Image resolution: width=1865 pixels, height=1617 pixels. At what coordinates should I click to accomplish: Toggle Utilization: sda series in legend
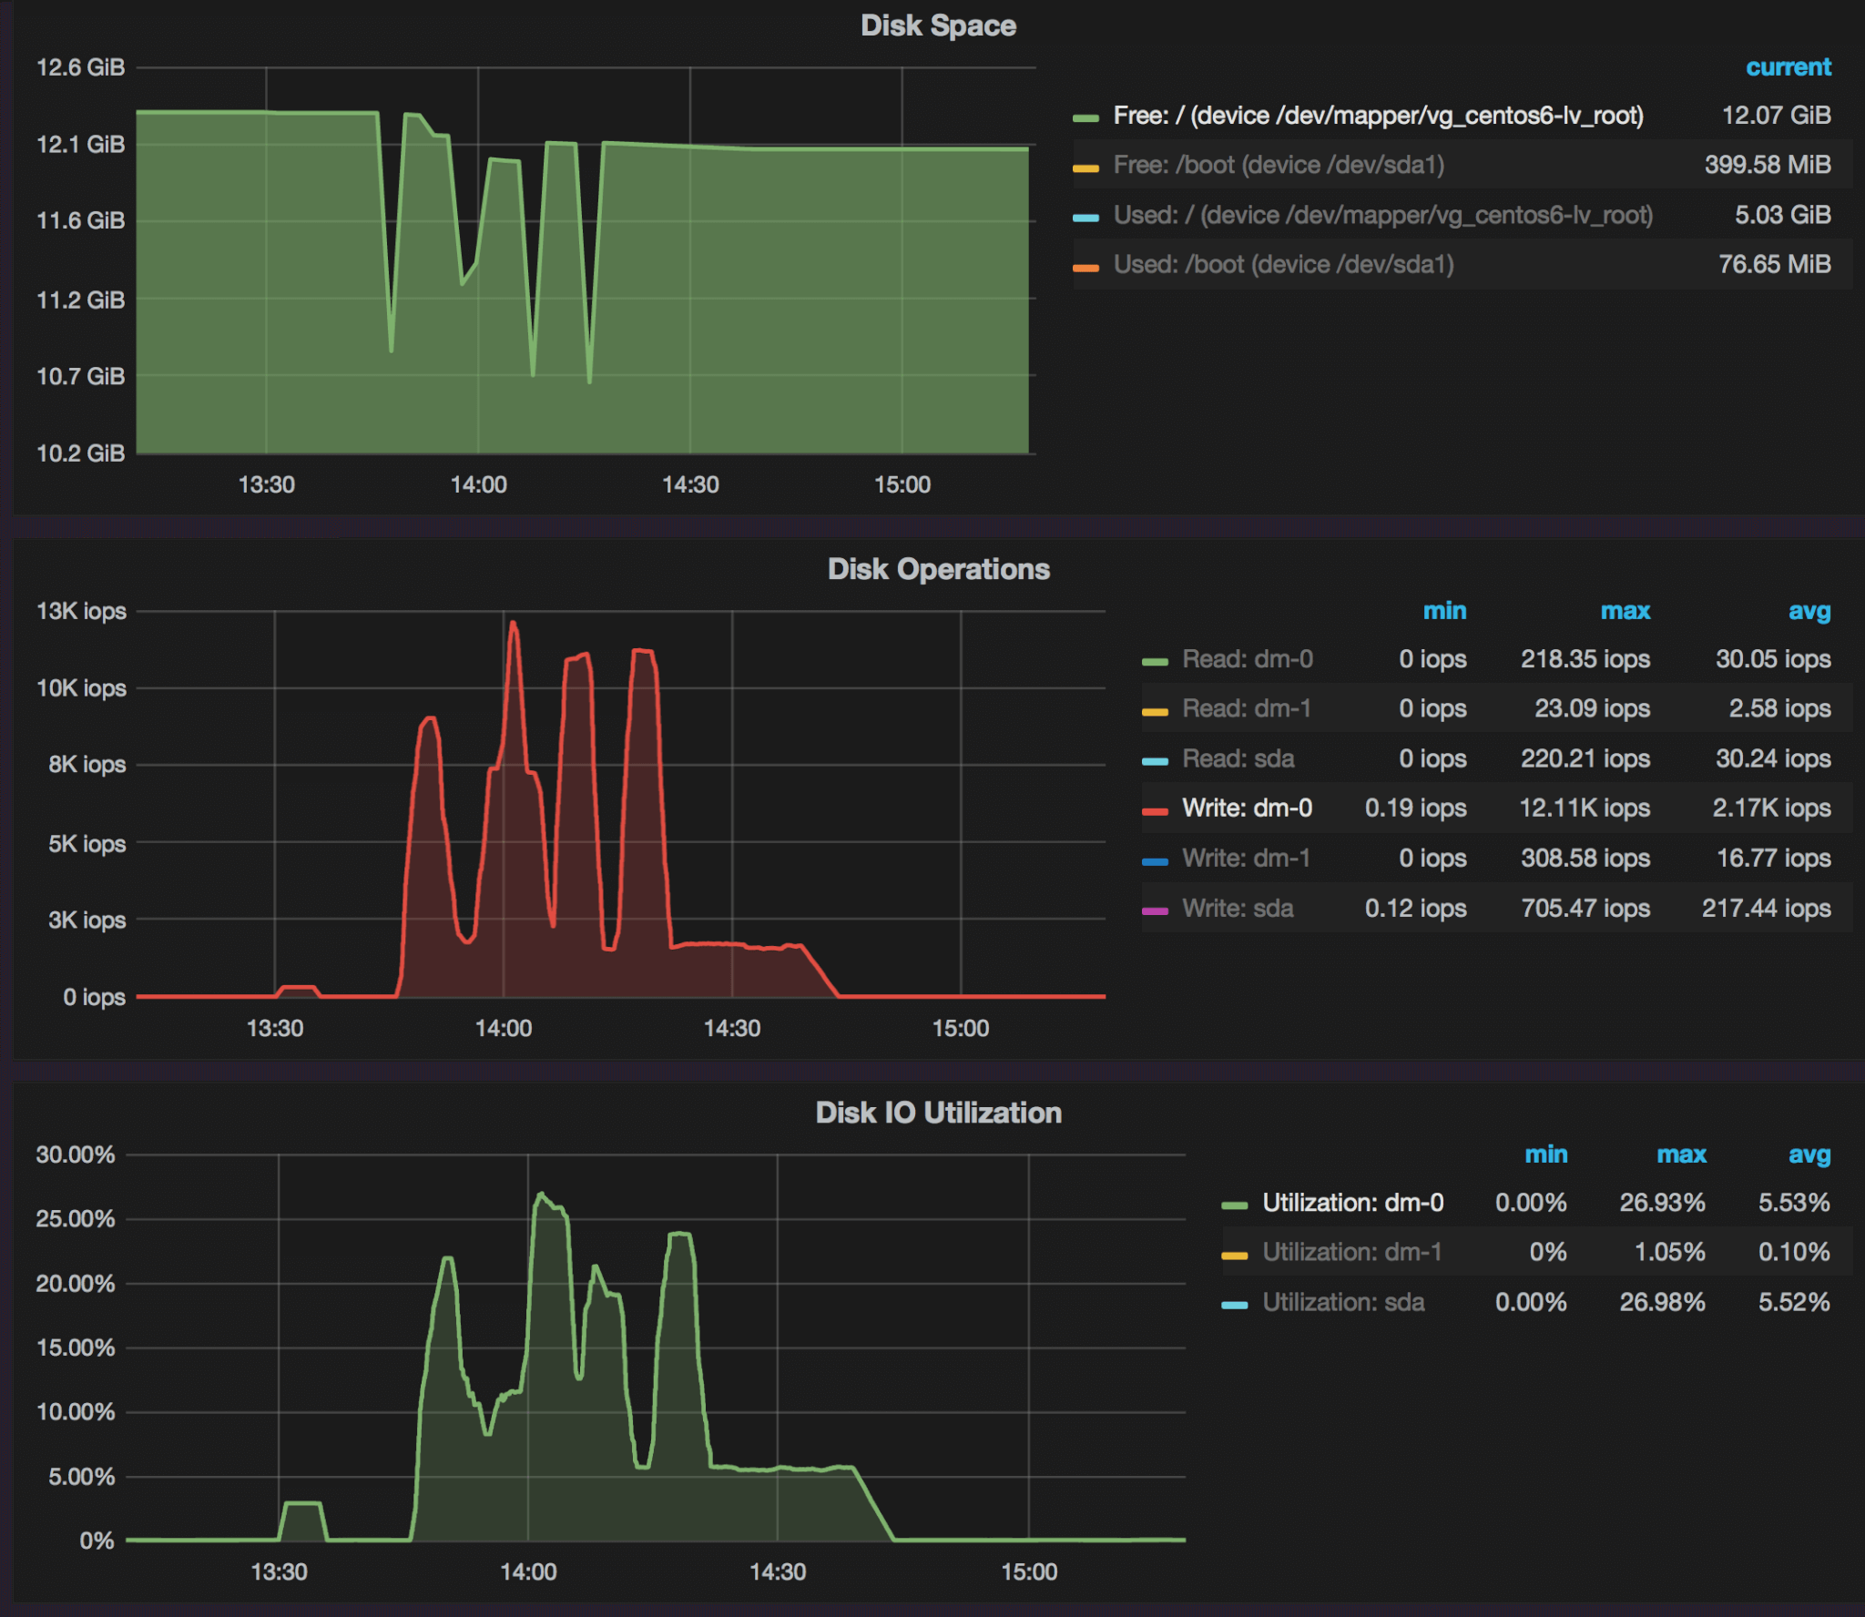pyautogui.click(x=1342, y=1302)
